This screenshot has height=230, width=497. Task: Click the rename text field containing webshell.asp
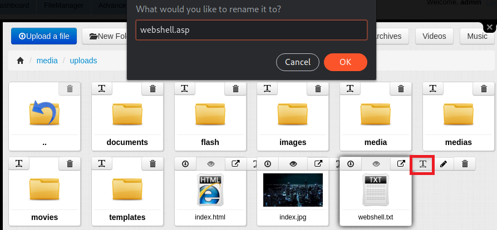point(252,30)
